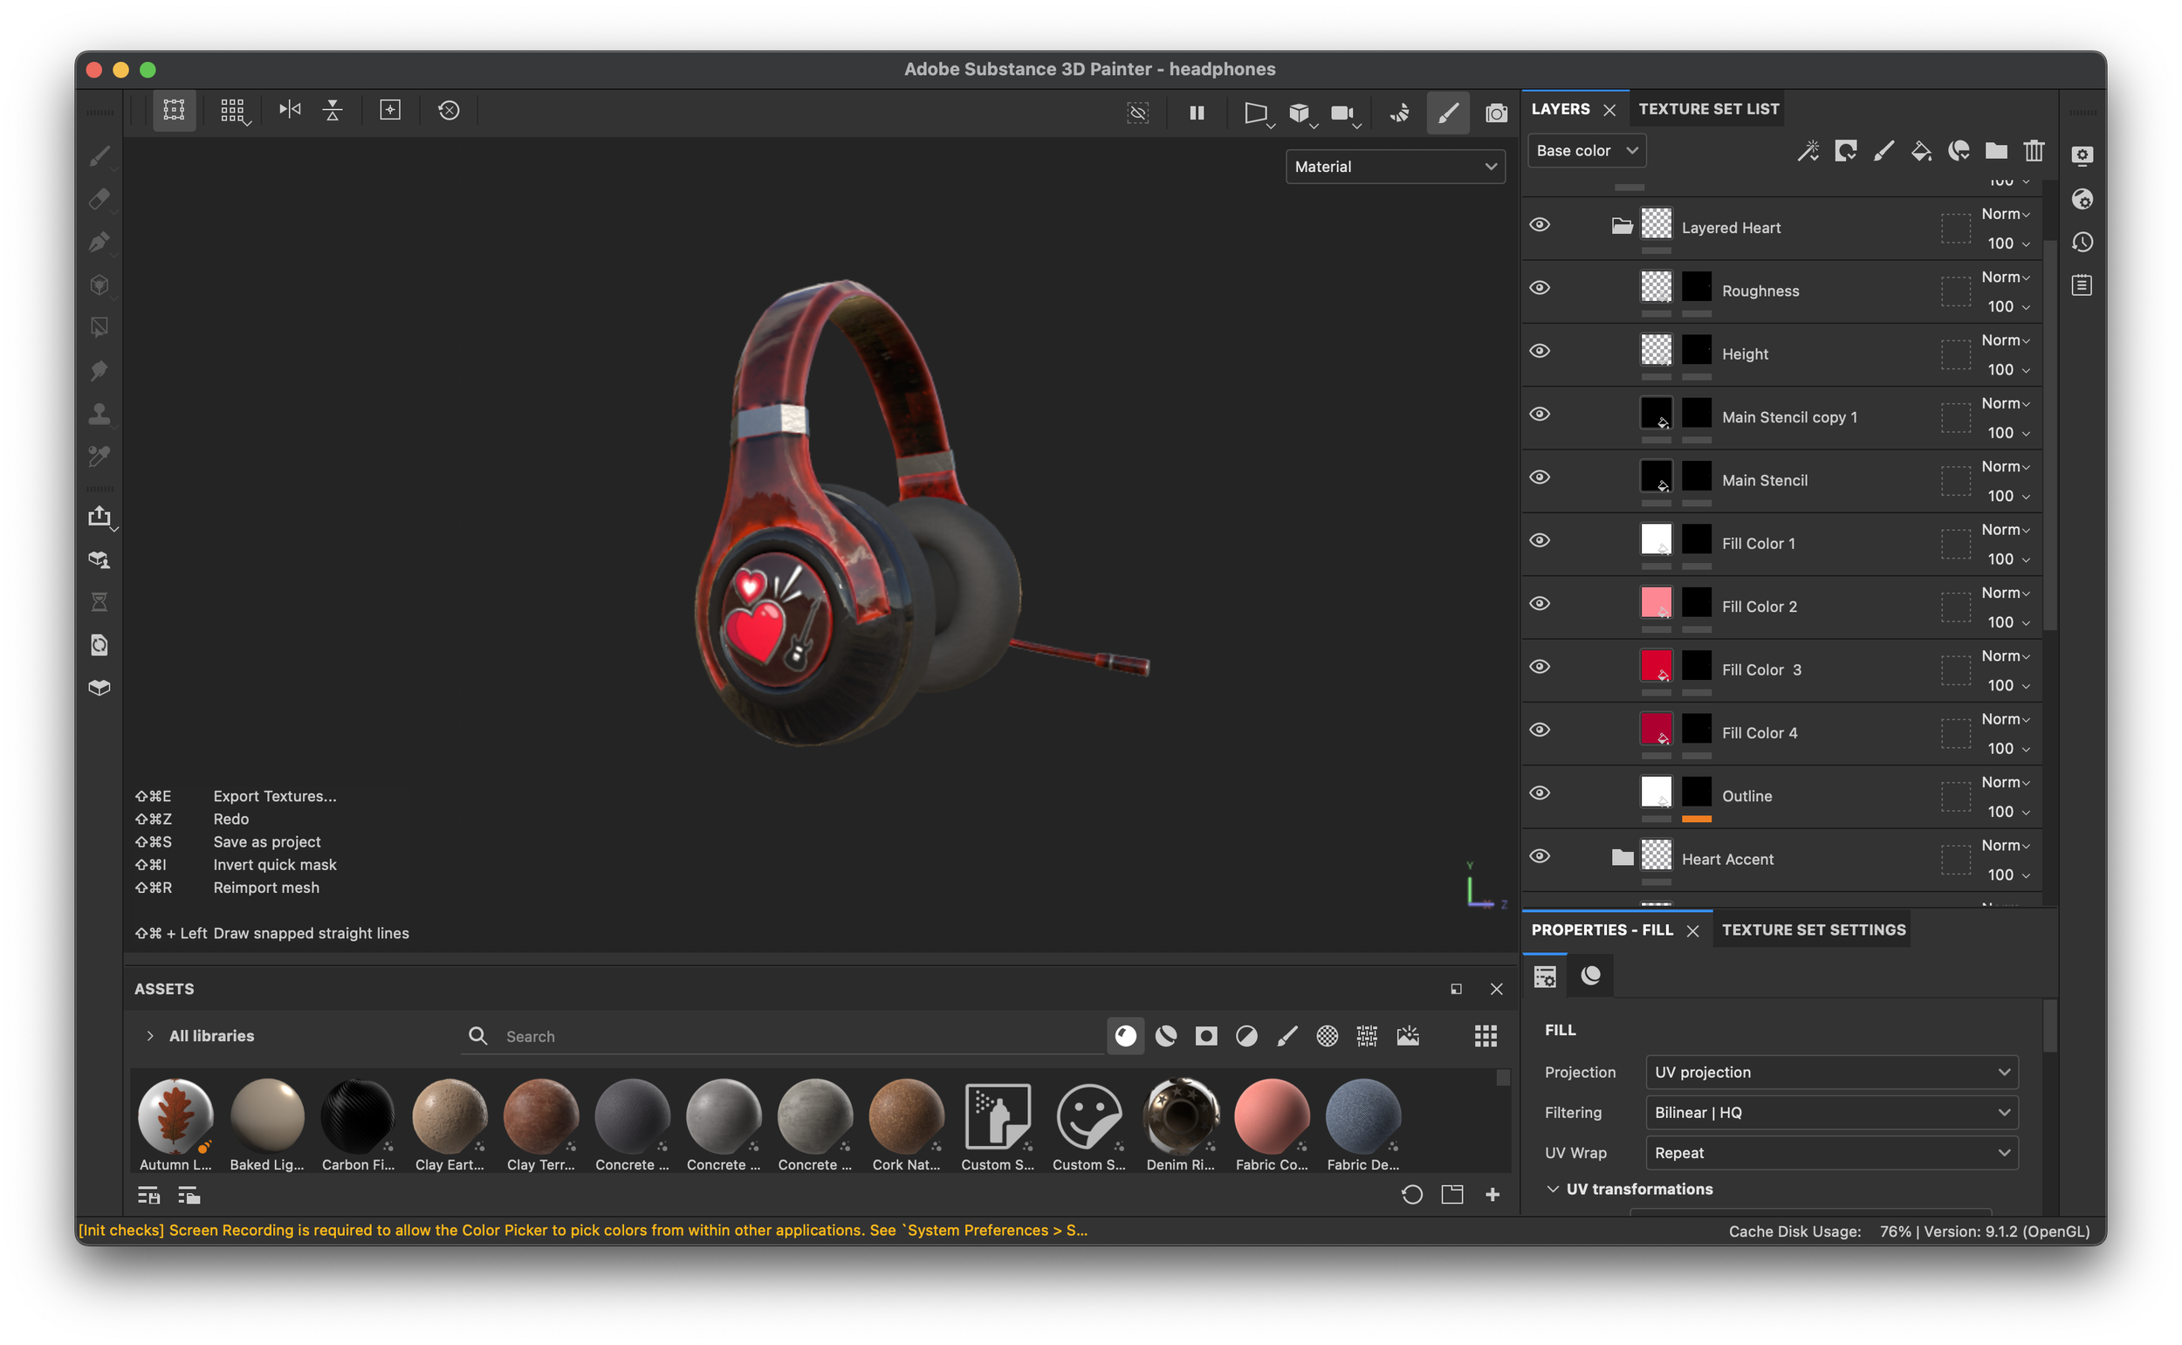This screenshot has height=1345, width=2182.
Task: Select the Layers tab
Action: [x=1561, y=109]
